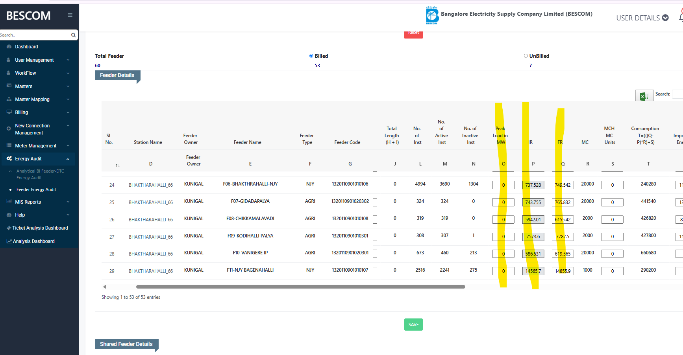Click IR field 14565.7 for F11-NJY BAGENAHALLI

[x=533, y=271]
